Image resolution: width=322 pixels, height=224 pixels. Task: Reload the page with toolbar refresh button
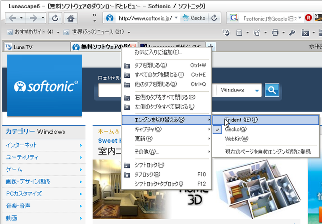click(x=55, y=19)
